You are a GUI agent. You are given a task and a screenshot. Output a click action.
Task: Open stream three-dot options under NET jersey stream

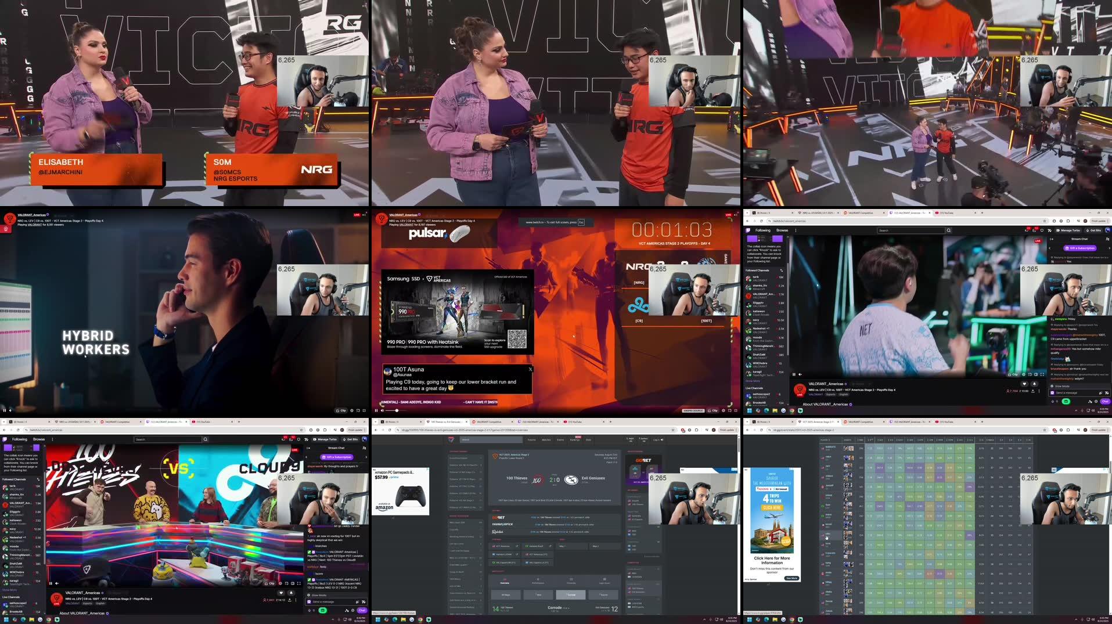[1039, 391]
